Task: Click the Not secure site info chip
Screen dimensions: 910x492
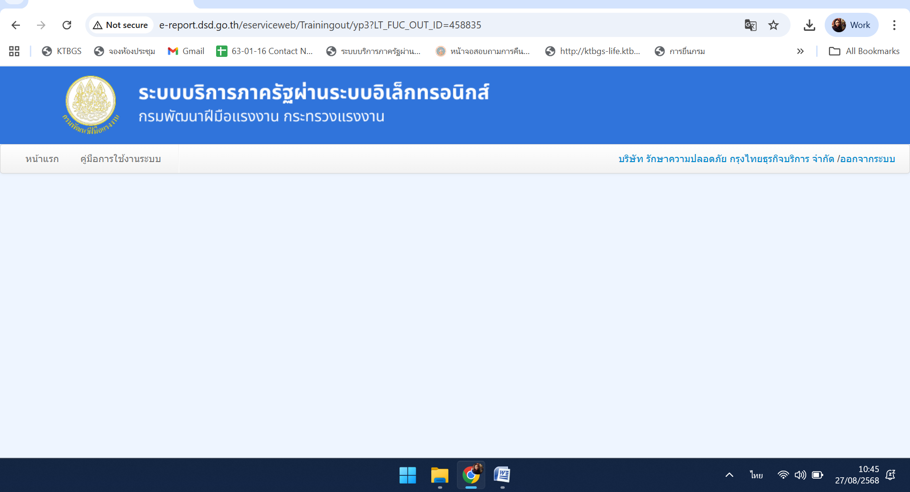Action: coord(121,25)
